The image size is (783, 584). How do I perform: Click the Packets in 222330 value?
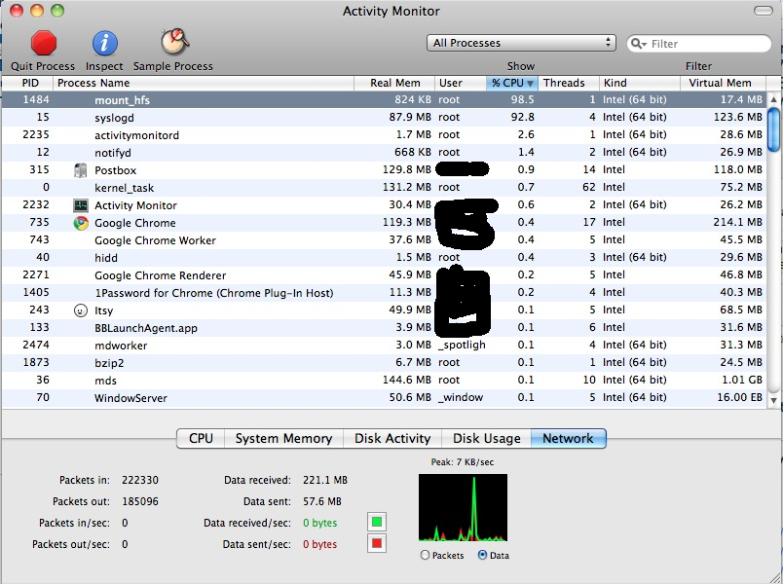[x=140, y=480]
